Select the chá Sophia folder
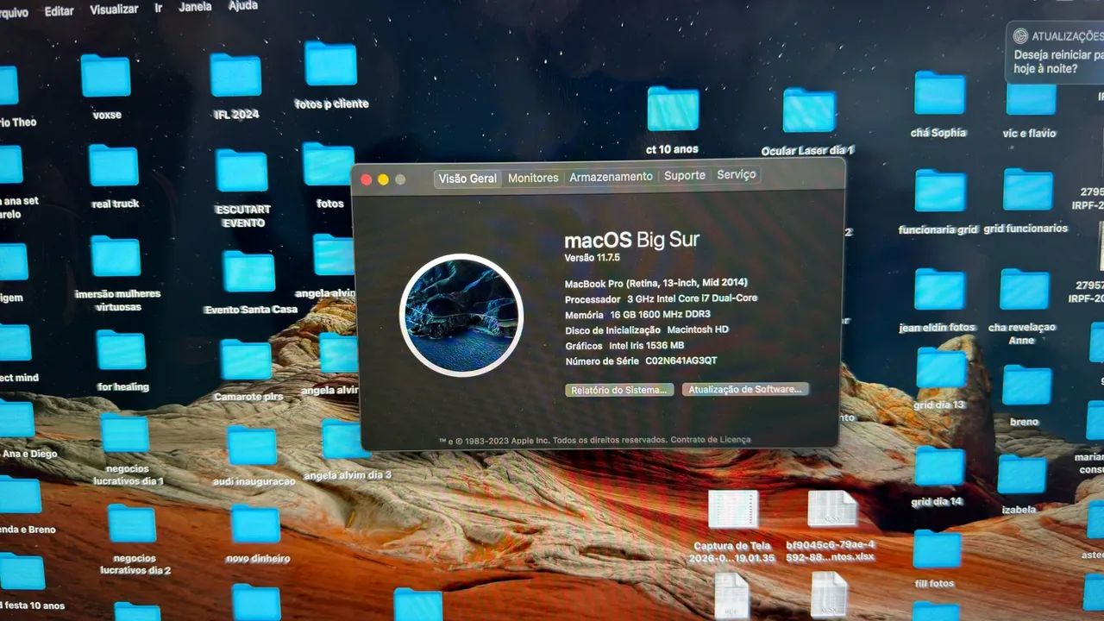This screenshot has height=621, width=1104. click(x=939, y=92)
